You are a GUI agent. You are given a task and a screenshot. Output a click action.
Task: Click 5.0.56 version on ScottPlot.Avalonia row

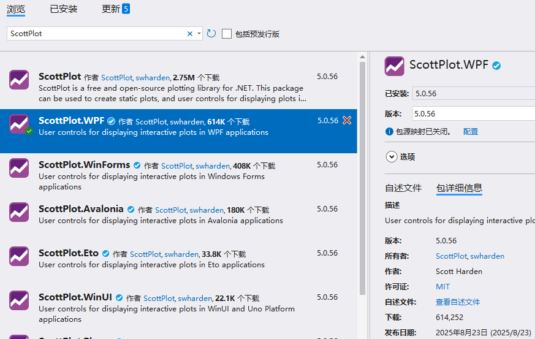coord(327,209)
